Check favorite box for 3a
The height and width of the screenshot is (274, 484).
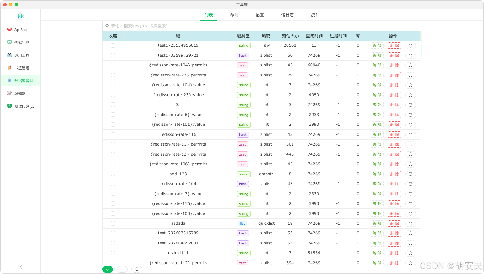pos(113,105)
